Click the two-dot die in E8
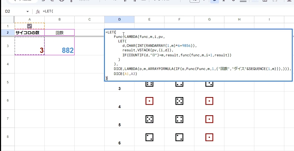Image resolution: width=294 pixels, height=151 pixels. point(149,137)
